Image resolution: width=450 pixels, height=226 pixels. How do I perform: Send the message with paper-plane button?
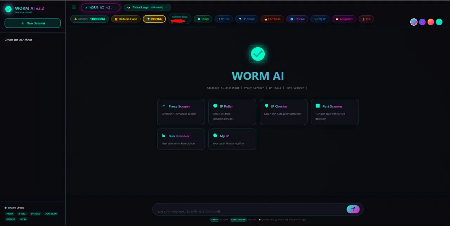[353, 209]
